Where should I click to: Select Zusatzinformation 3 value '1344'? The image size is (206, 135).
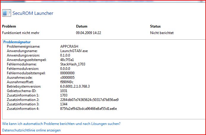click(64, 104)
